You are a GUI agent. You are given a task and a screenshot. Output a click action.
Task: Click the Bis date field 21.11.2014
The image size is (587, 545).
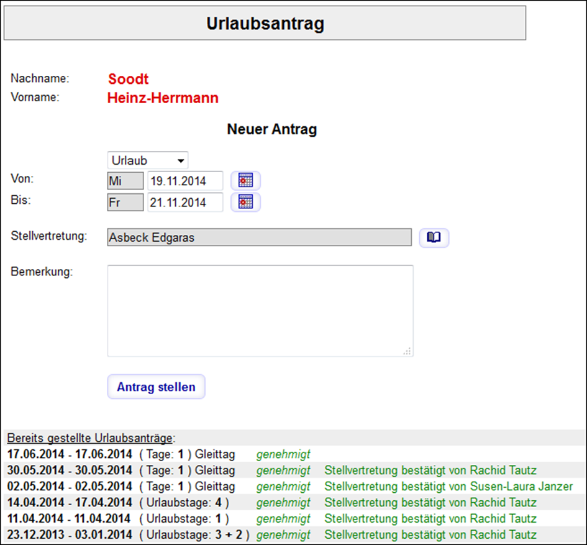point(185,203)
